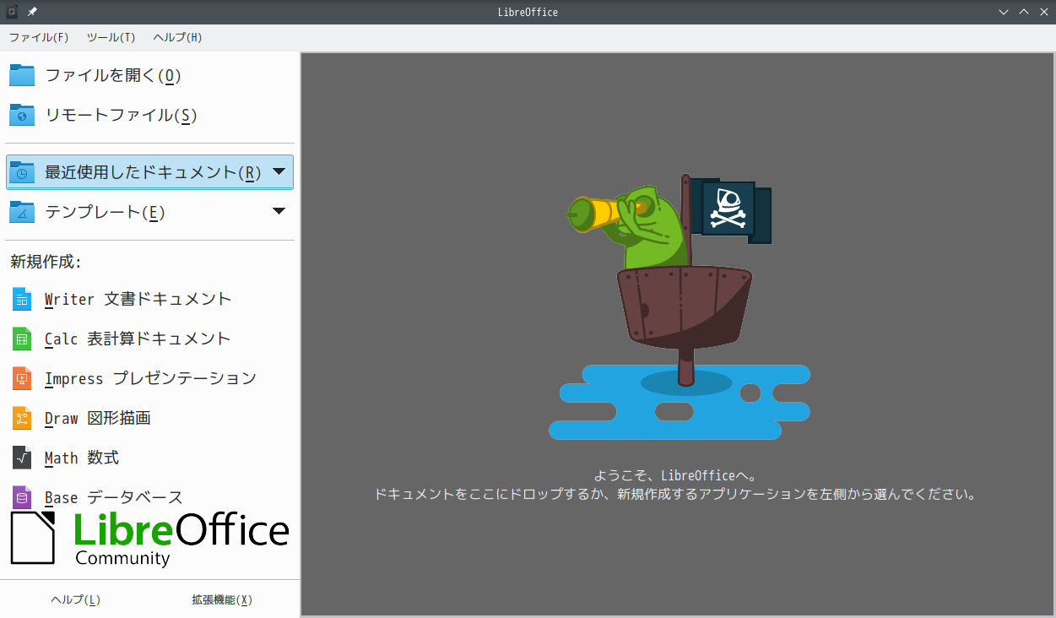Click the Remote Files globe folder icon
1056x618 pixels.
[22, 115]
